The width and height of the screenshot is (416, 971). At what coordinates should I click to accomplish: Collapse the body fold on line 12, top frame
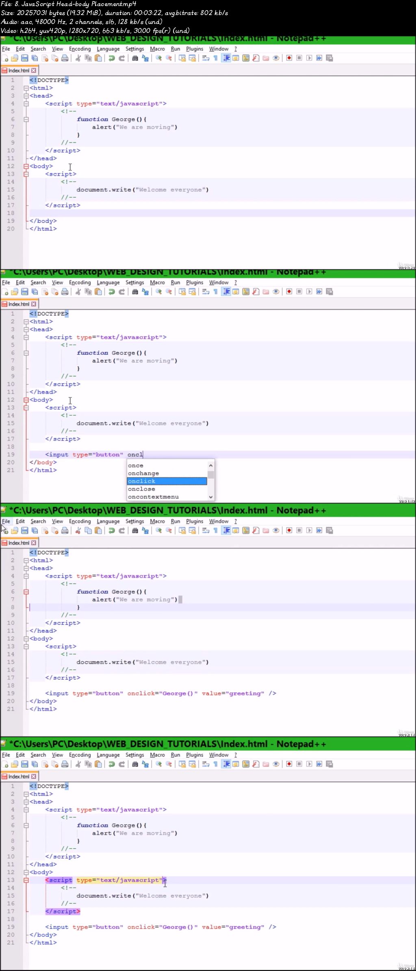click(26, 166)
